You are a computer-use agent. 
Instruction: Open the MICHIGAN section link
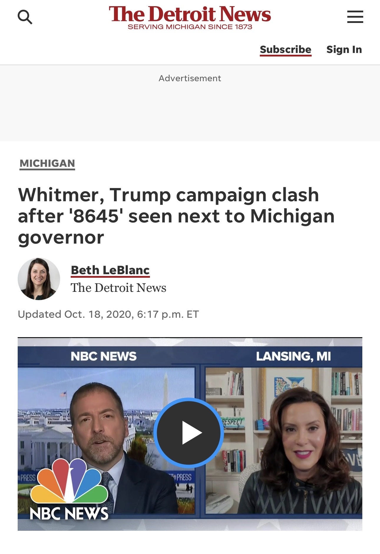tap(47, 163)
